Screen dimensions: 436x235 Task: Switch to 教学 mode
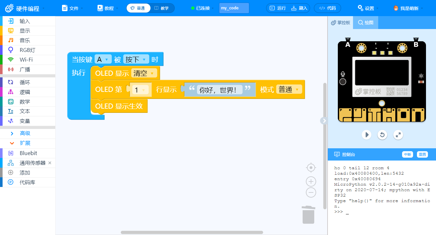162,8
